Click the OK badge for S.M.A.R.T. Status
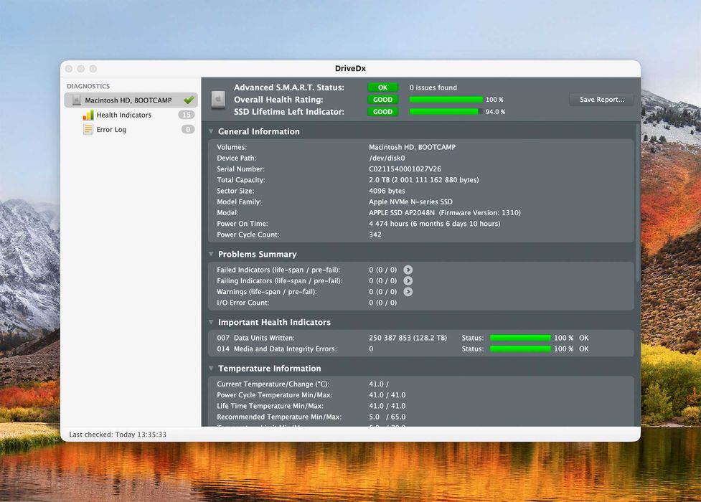The image size is (701, 502). click(x=382, y=87)
